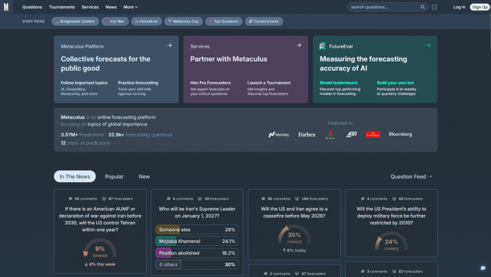Click the FutureEval card arrow icon
The image size is (491, 277).
tap(428, 46)
